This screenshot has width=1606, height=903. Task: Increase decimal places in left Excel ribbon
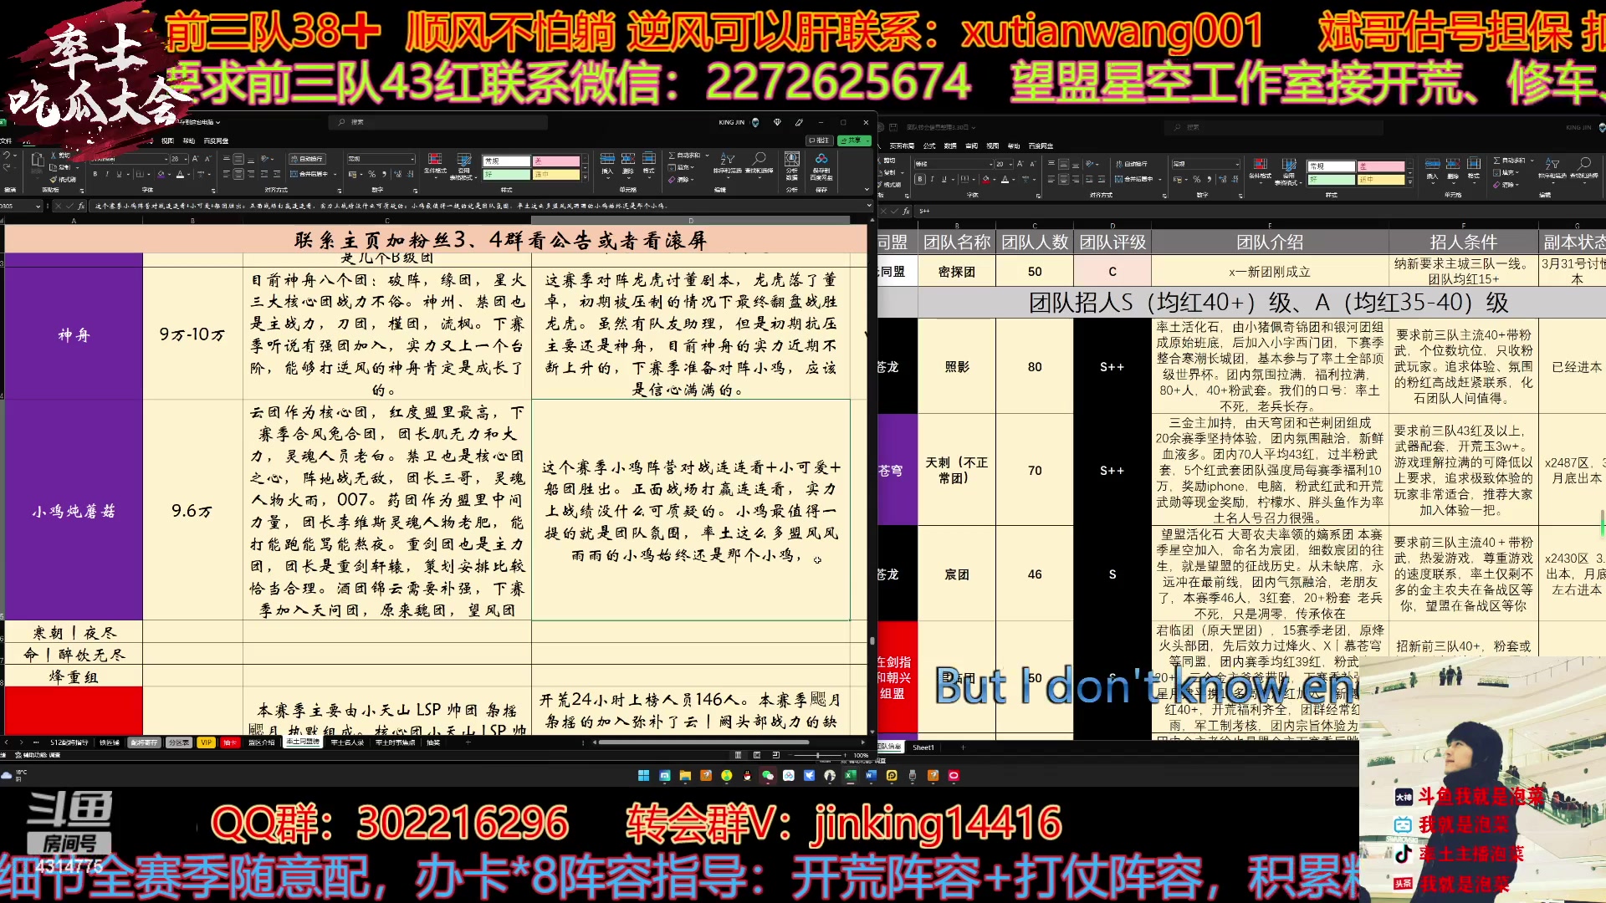[x=398, y=174]
